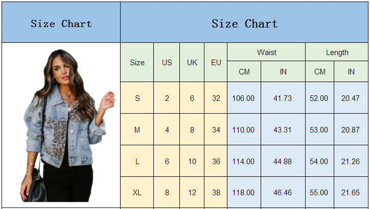Click the left Size Chart header cell
Screen dimensions: 370x209
61,22
